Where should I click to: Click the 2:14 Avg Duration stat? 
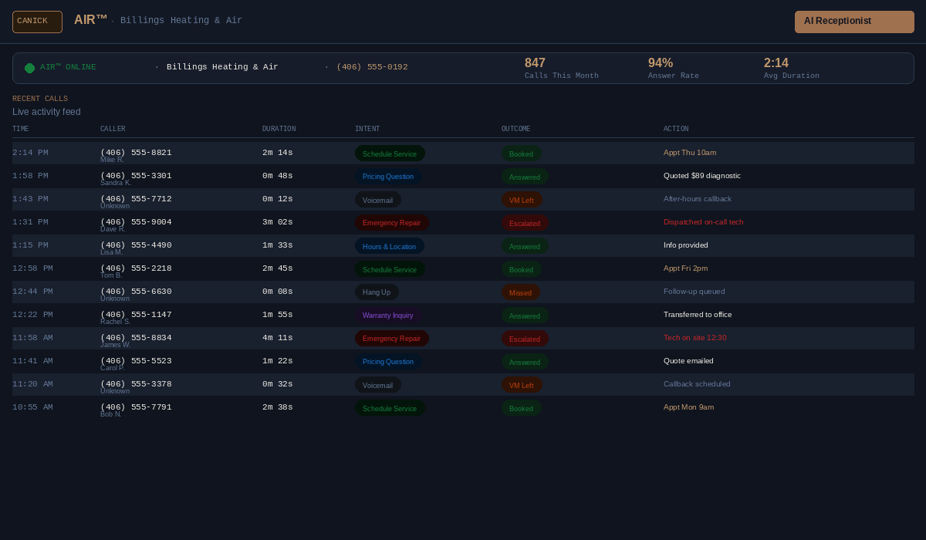tap(792, 68)
